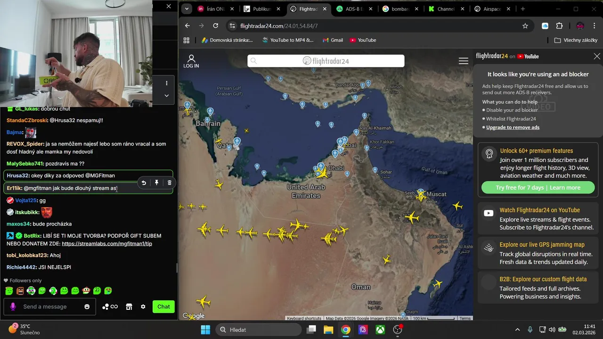Click the blue cloud extension icon

[545, 26]
